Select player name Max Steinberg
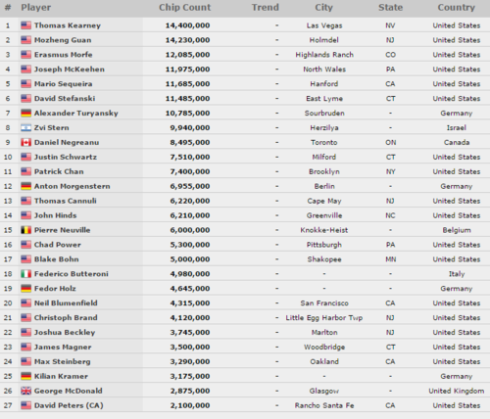 [63, 361]
